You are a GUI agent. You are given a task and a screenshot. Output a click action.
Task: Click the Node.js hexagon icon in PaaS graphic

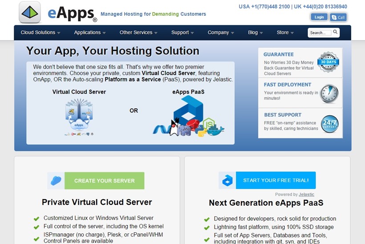click(209, 123)
